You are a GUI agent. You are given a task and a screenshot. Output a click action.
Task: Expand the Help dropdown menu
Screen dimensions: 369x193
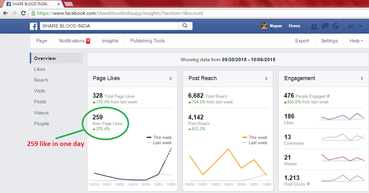pyautogui.click(x=356, y=41)
